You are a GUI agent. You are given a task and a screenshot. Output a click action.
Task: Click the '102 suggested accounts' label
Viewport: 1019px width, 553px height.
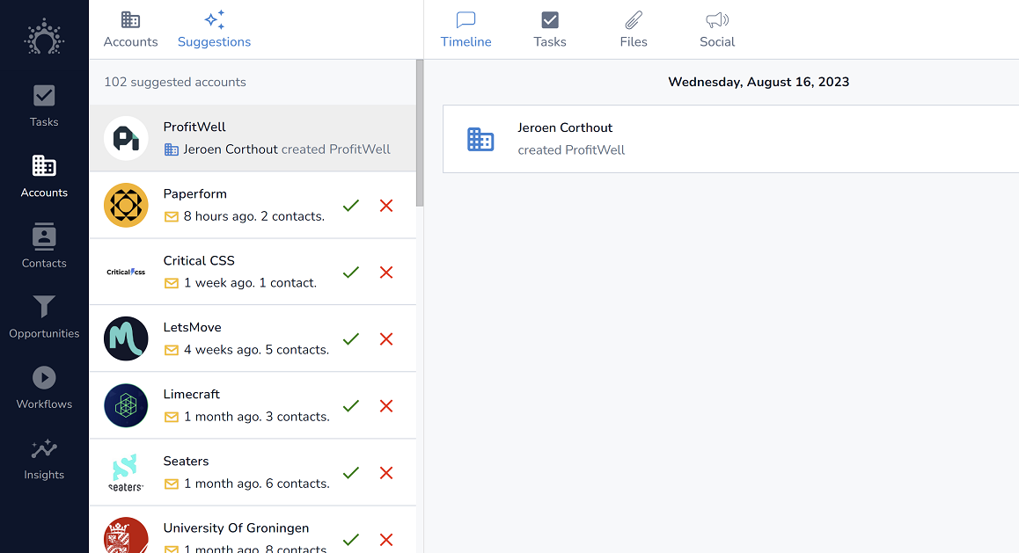(x=175, y=83)
